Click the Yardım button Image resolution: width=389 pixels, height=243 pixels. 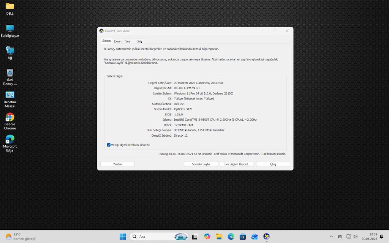117,164
